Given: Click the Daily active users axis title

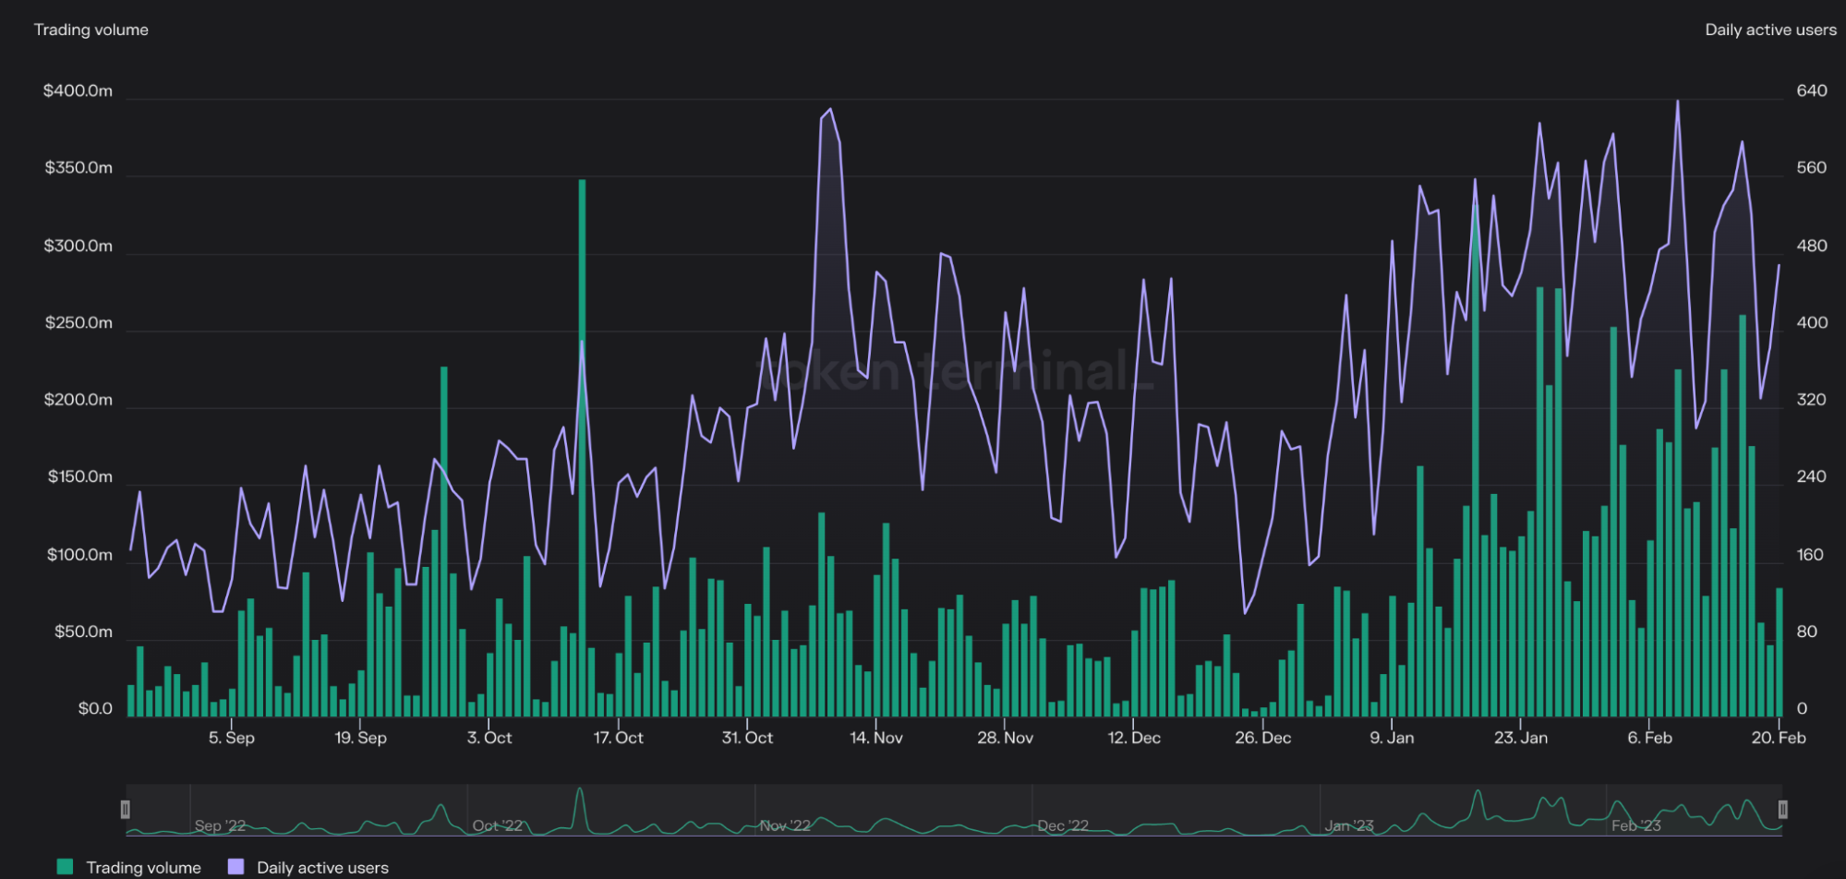Looking at the screenshot, I should click(x=1770, y=30).
